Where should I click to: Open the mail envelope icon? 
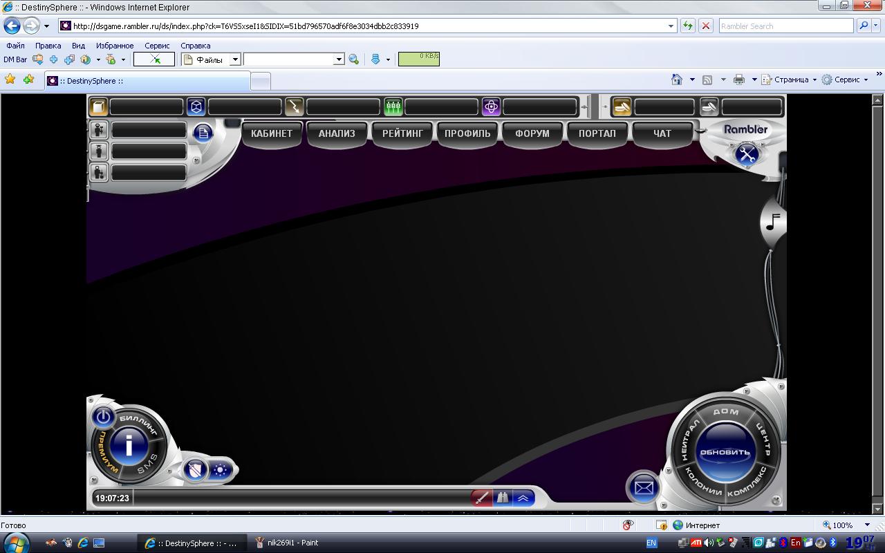643,488
